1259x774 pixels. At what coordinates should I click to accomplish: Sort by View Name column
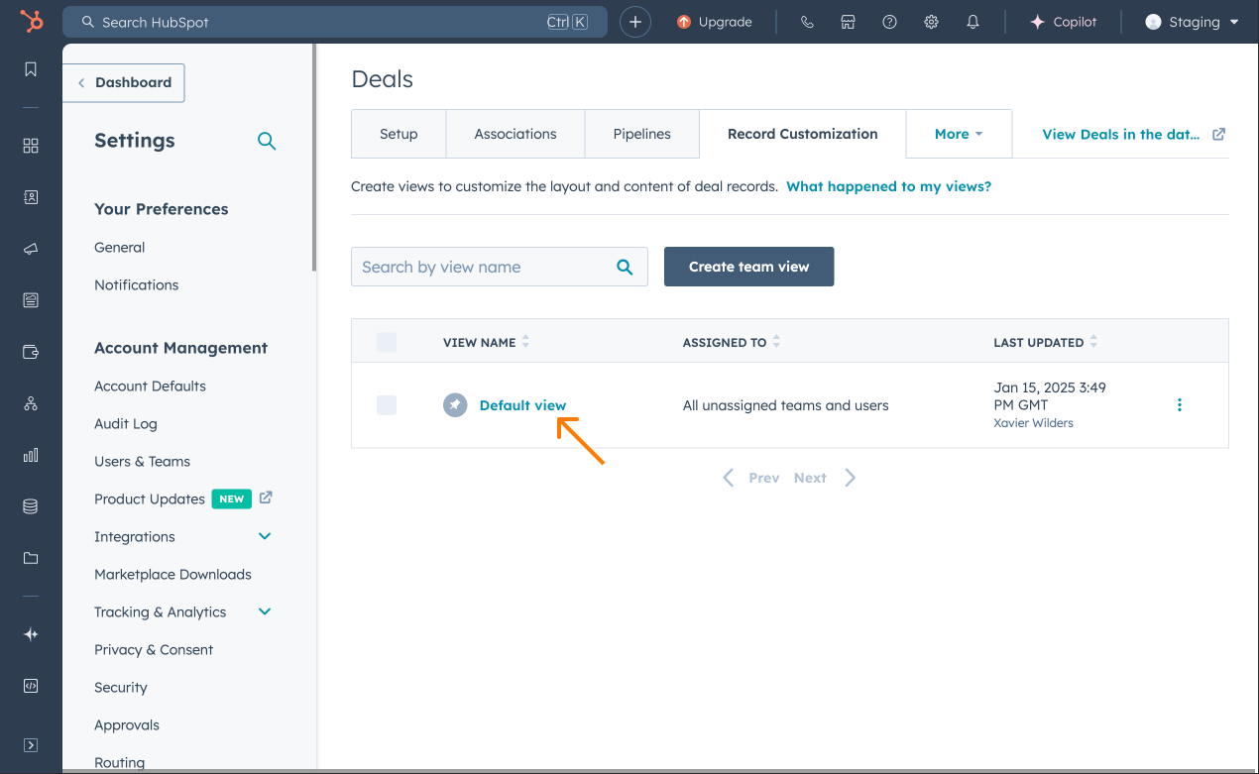pyautogui.click(x=486, y=342)
